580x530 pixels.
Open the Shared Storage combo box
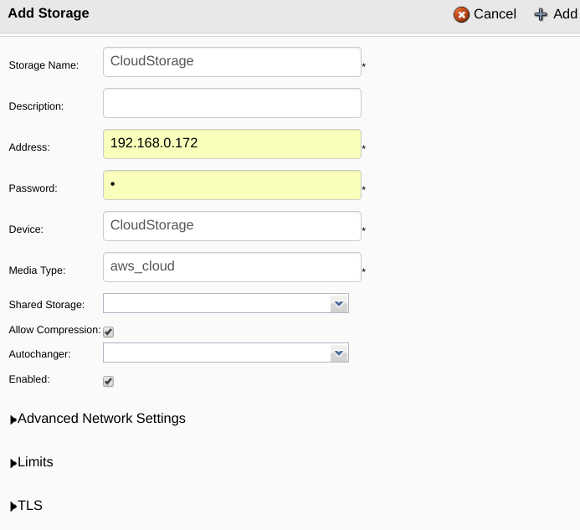(x=226, y=303)
